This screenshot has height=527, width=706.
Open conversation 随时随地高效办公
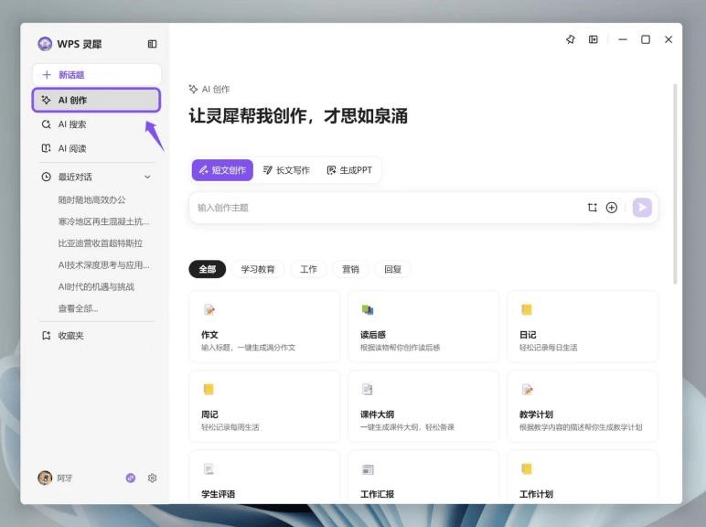(x=91, y=200)
